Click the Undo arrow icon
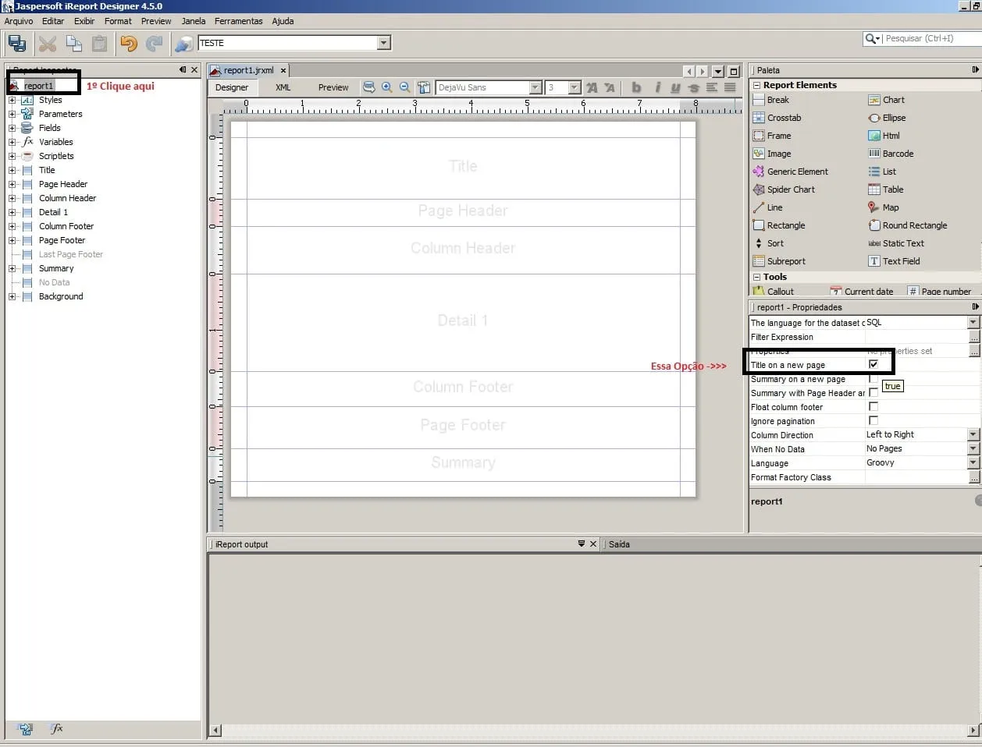 click(x=129, y=44)
